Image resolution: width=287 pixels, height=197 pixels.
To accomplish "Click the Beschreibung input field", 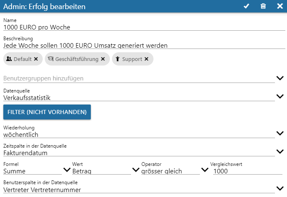I will (144, 45).
